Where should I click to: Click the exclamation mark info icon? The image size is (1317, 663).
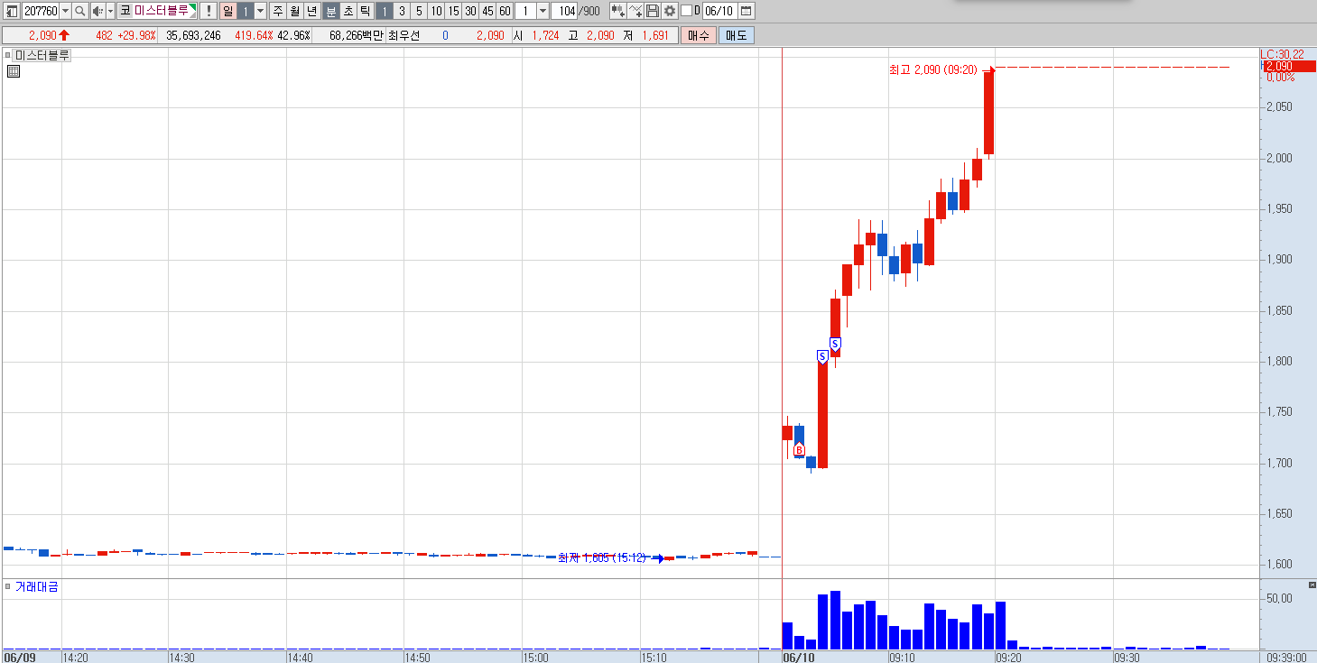208,11
